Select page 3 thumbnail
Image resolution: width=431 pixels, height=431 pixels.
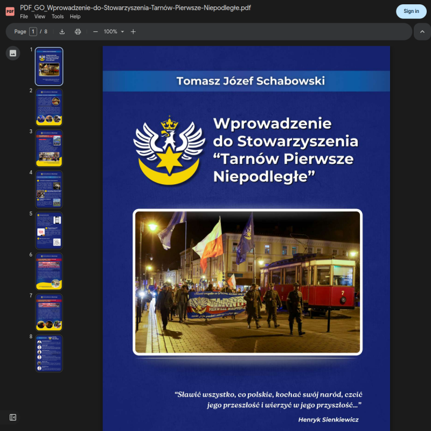(x=49, y=148)
